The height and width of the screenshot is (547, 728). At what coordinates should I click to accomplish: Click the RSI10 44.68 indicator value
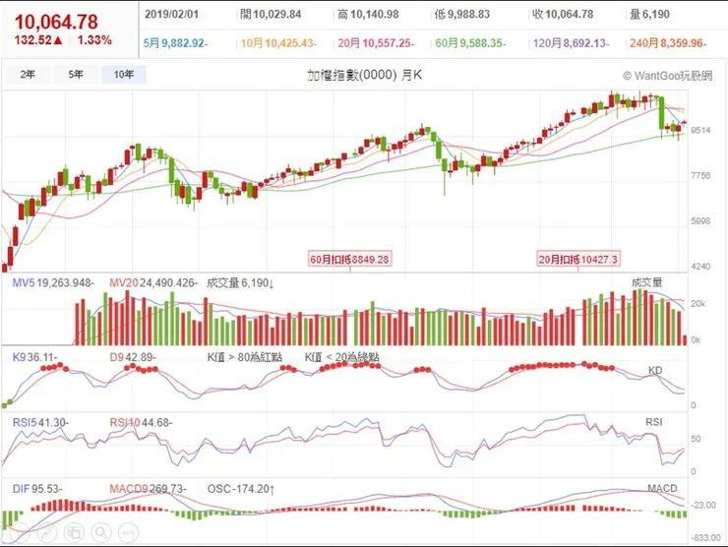[141, 423]
